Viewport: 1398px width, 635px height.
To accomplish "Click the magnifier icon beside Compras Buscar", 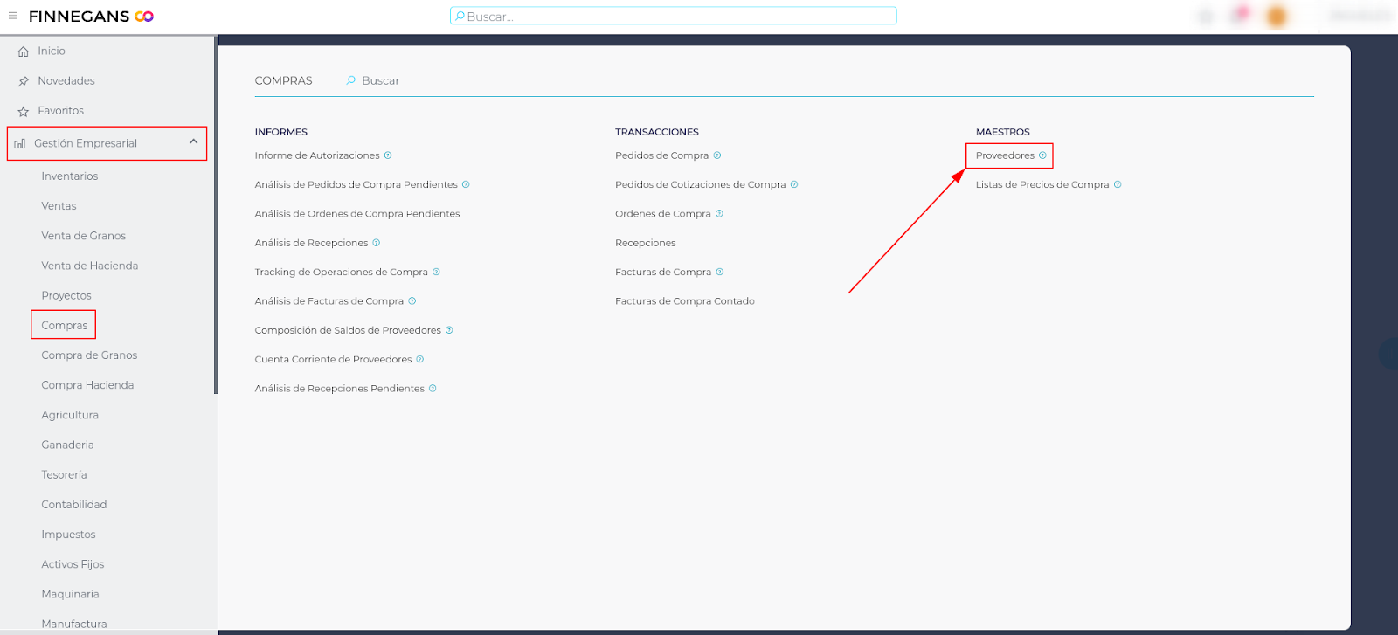I will [351, 80].
